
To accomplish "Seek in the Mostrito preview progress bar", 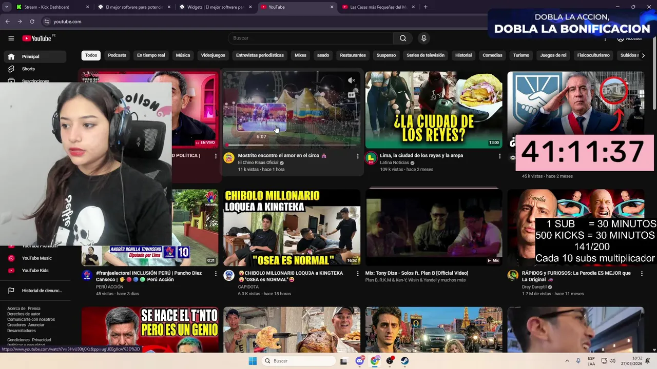I will tap(292, 146).
